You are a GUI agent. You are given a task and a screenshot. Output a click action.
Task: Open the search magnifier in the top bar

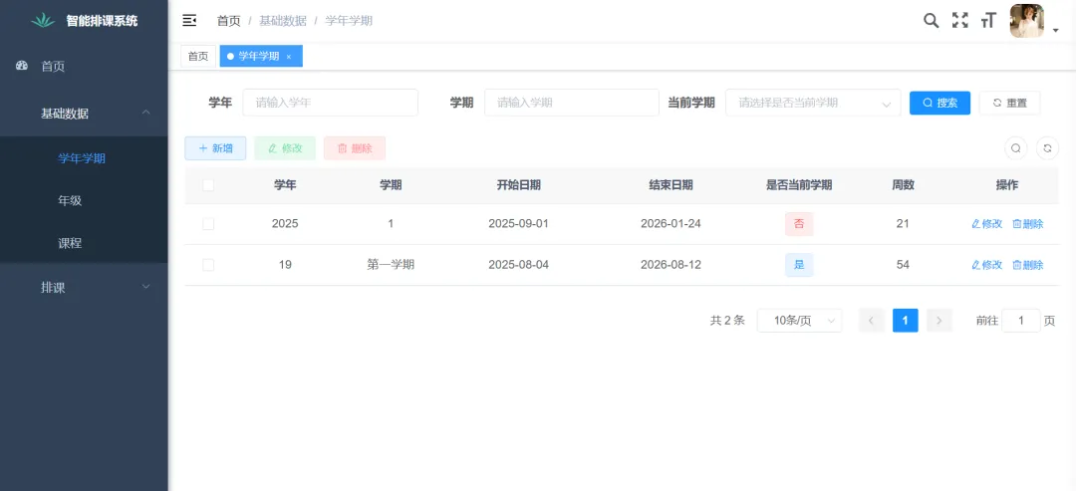point(931,20)
